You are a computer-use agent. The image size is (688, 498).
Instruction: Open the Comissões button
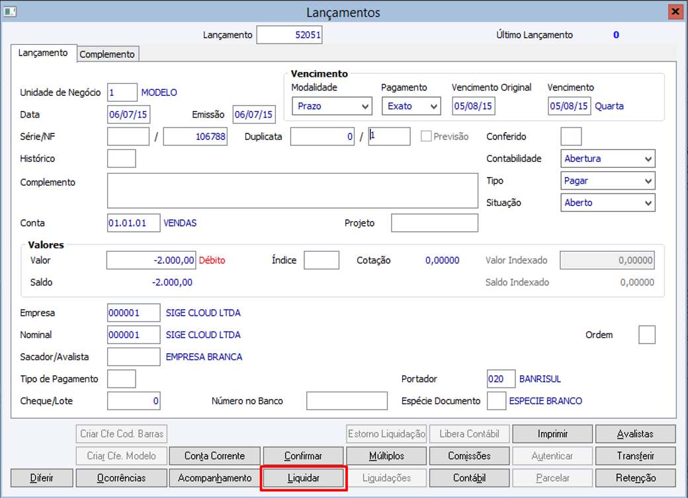pos(470,456)
